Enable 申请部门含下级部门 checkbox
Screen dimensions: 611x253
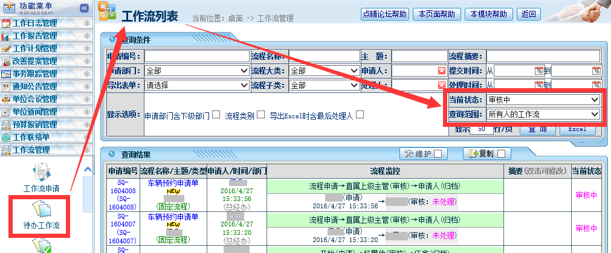coord(216,114)
